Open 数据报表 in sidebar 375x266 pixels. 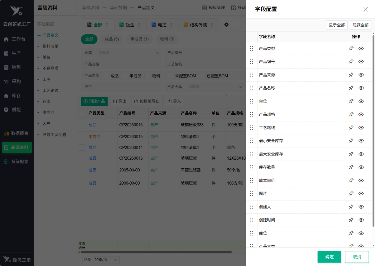pyautogui.click(x=16, y=133)
